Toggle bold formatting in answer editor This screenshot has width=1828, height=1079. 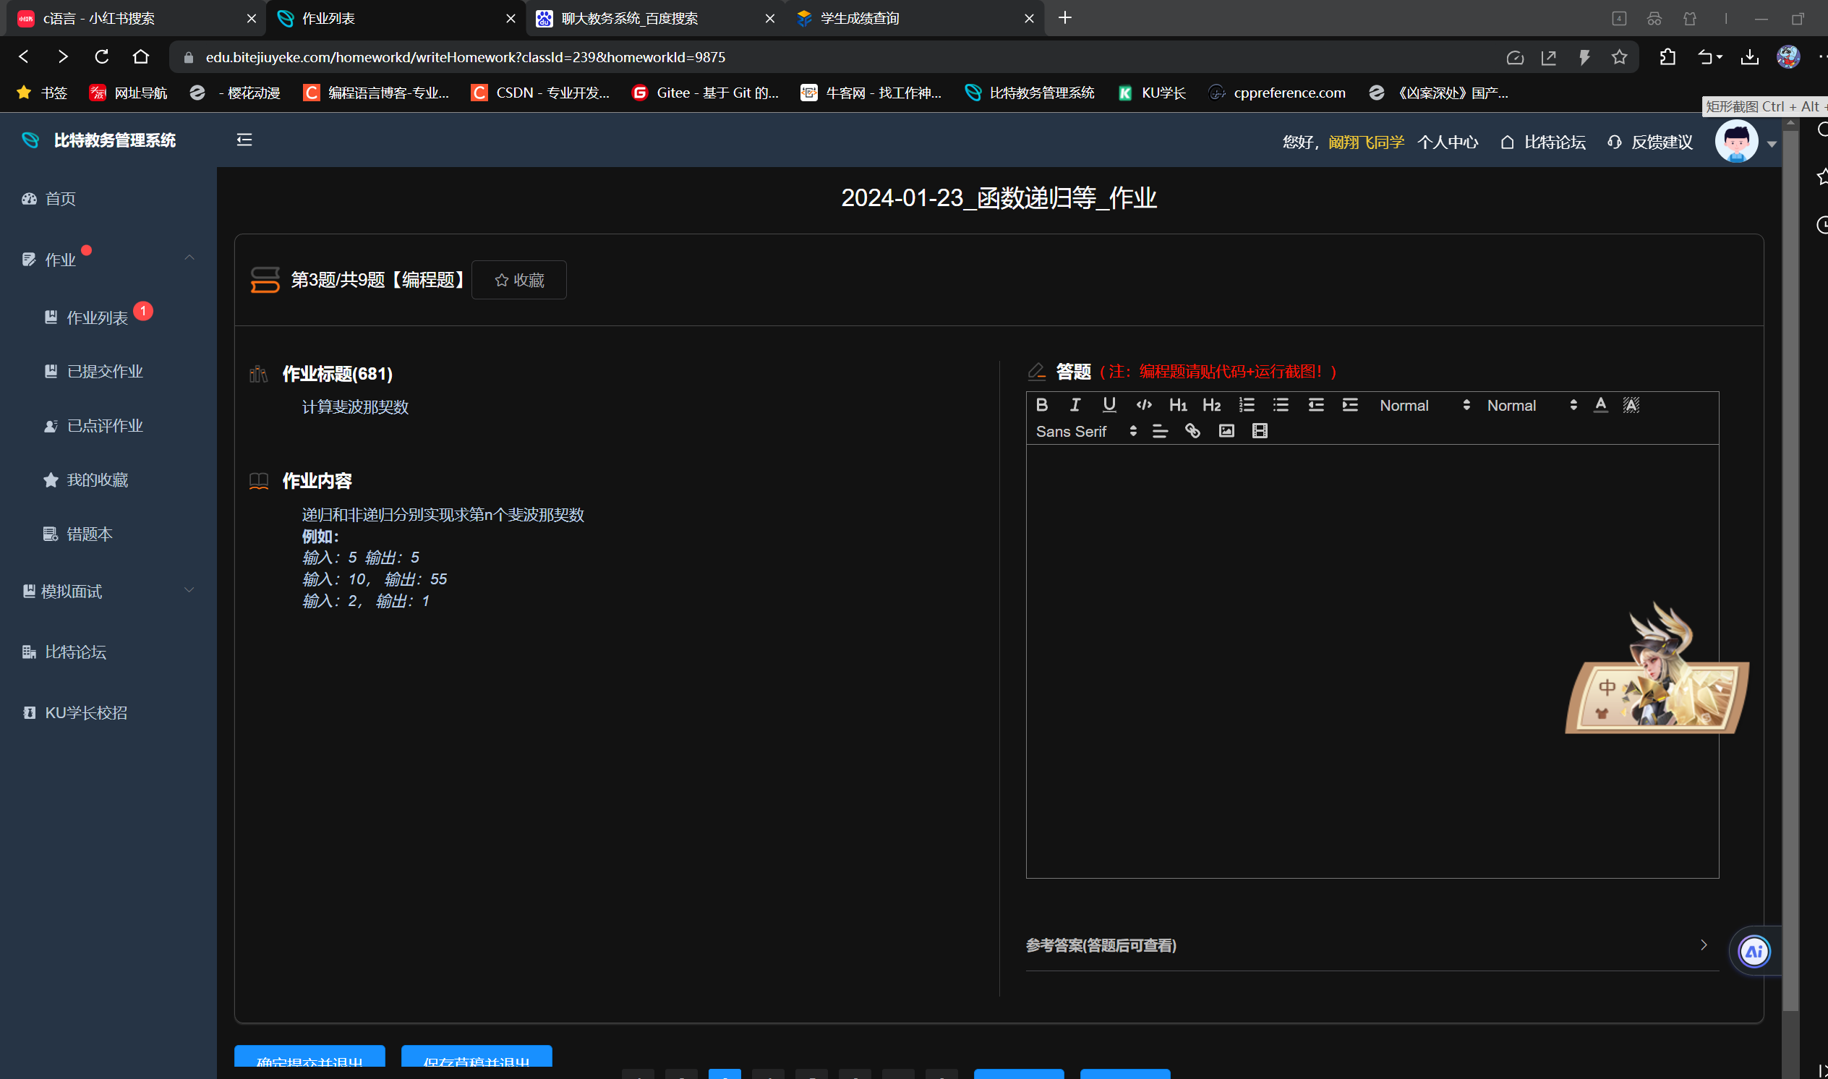(1041, 405)
